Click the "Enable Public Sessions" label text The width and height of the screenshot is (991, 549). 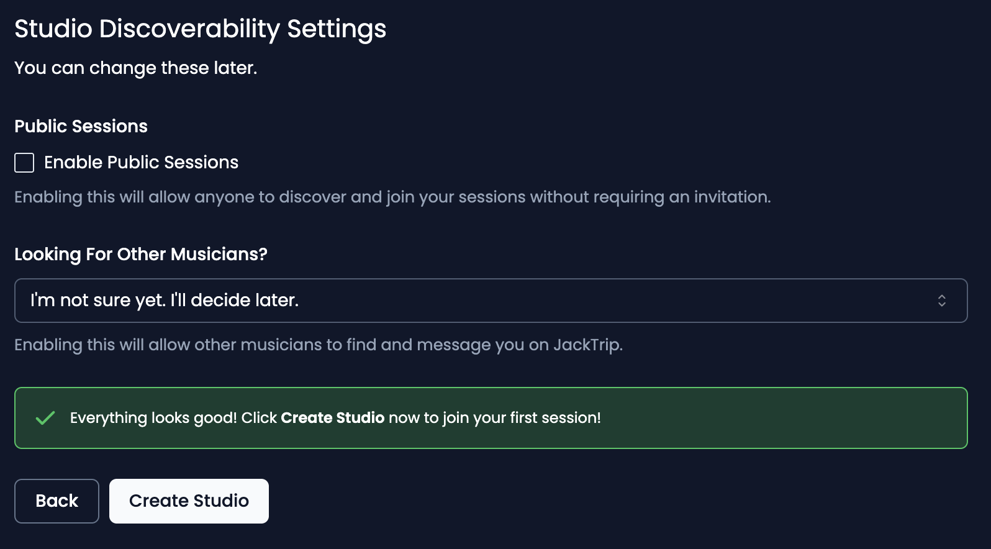tap(141, 163)
